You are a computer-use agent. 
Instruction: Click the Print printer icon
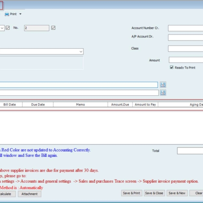[x=7, y=14]
